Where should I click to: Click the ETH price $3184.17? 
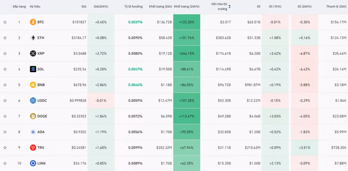[79, 38]
